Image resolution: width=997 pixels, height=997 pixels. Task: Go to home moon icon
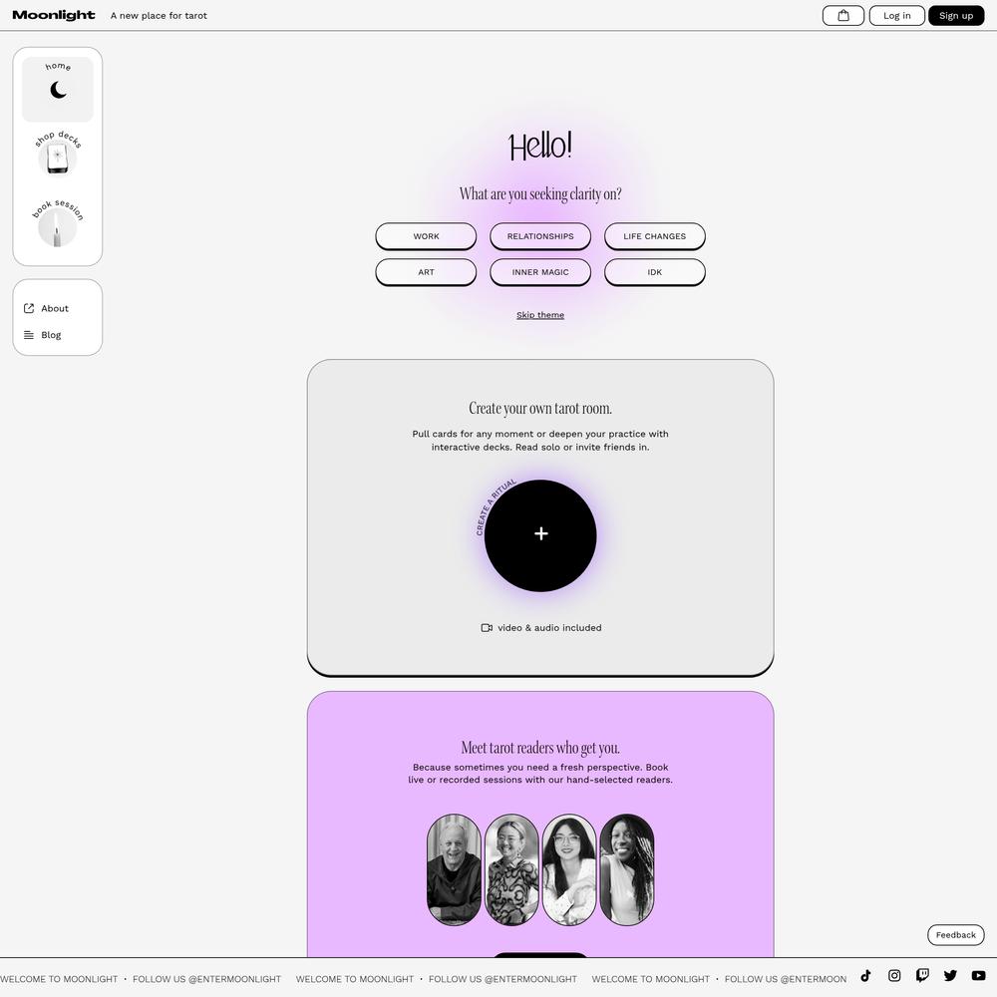click(x=58, y=90)
